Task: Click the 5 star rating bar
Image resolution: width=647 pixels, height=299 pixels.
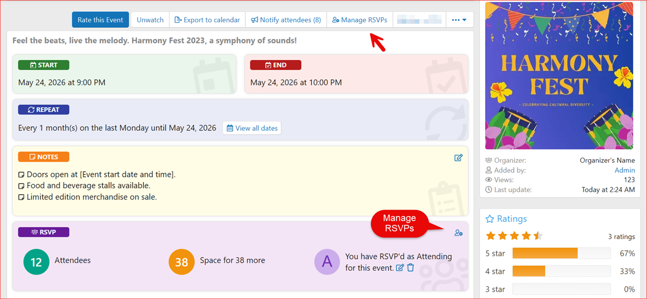Action: point(562,253)
